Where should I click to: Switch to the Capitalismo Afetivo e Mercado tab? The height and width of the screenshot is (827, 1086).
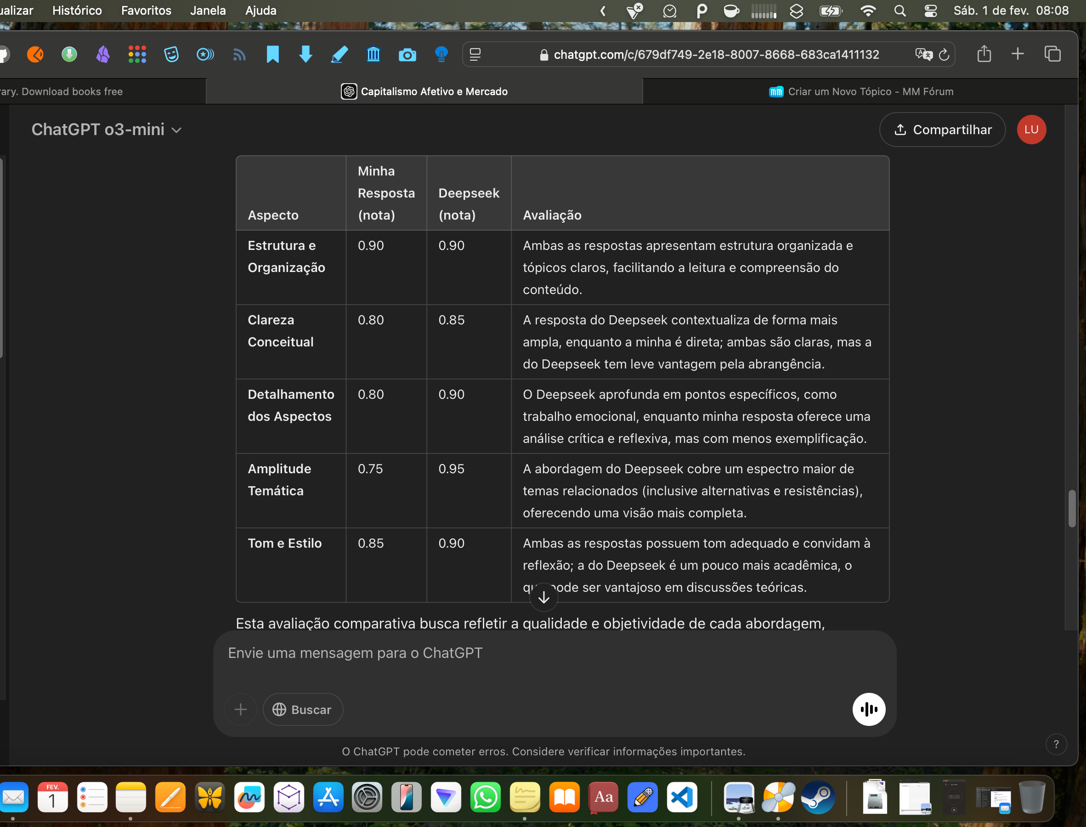coord(424,91)
